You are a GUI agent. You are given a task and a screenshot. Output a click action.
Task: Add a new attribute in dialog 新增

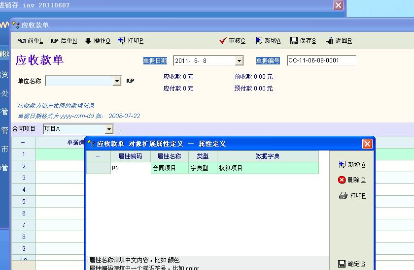[352, 165]
